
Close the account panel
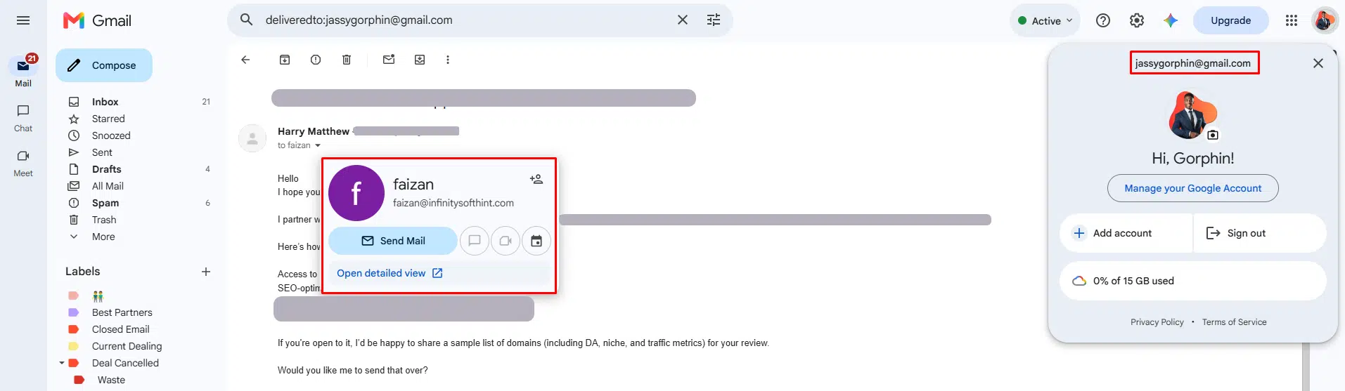click(x=1318, y=63)
